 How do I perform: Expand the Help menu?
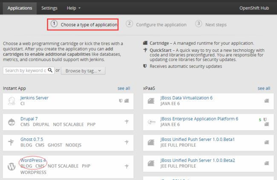coord(73,8)
